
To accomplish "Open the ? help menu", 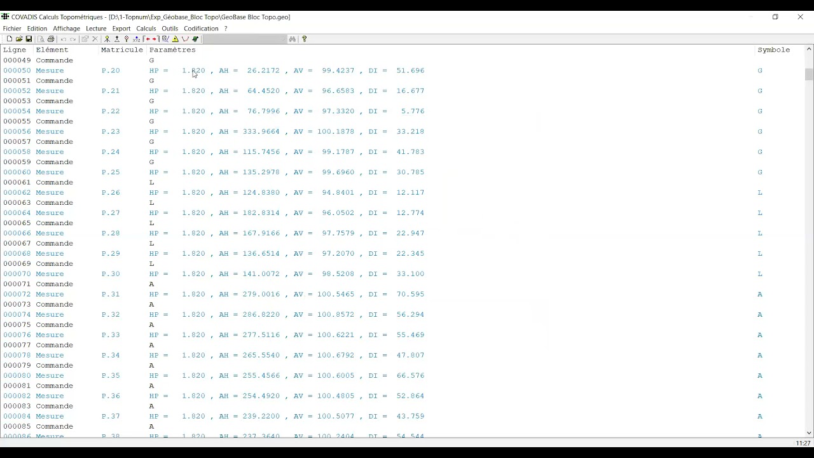I will (x=226, y=29).
